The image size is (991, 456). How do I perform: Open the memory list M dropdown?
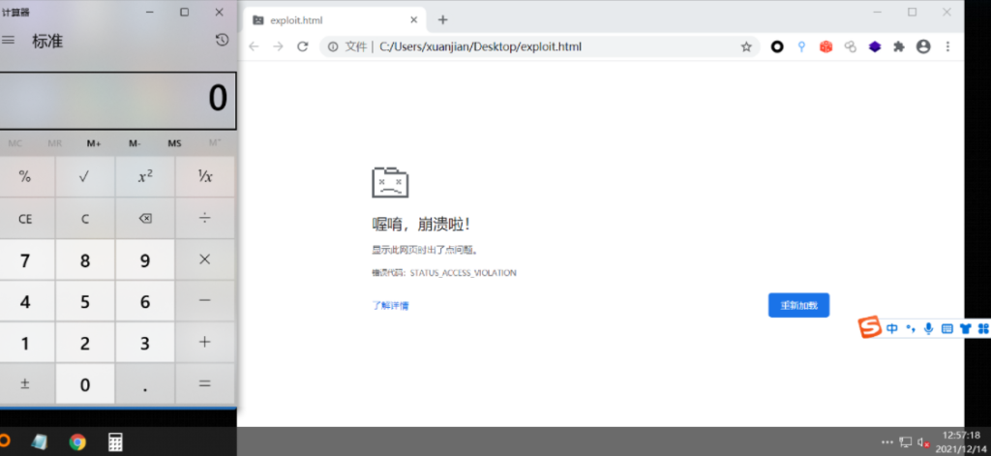tap(215, 143)
